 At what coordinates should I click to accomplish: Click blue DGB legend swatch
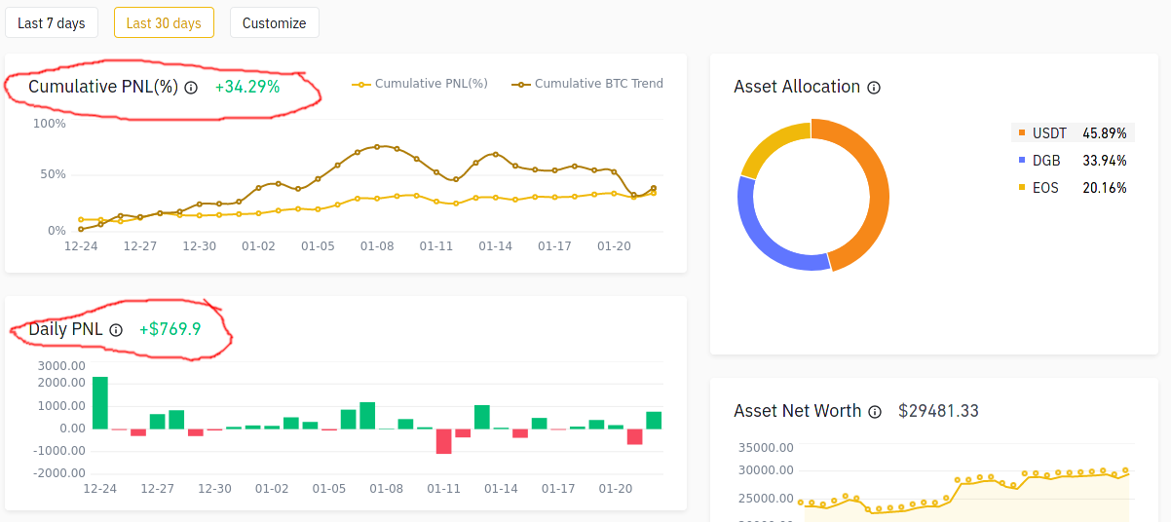point(1022,161)
